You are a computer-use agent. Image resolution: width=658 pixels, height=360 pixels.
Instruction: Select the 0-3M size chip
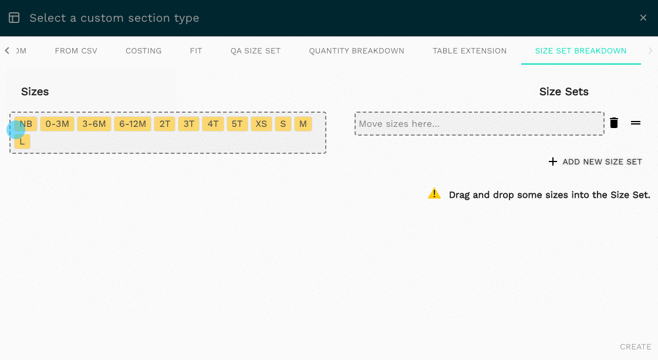tap(58, 124)
